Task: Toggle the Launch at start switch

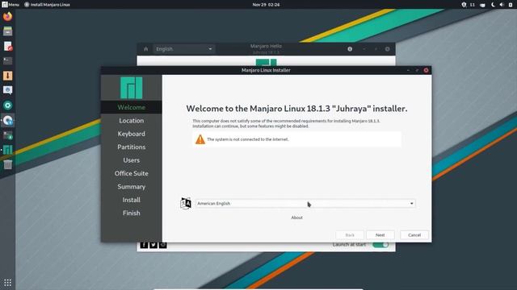Action: [x=380, y=245]
